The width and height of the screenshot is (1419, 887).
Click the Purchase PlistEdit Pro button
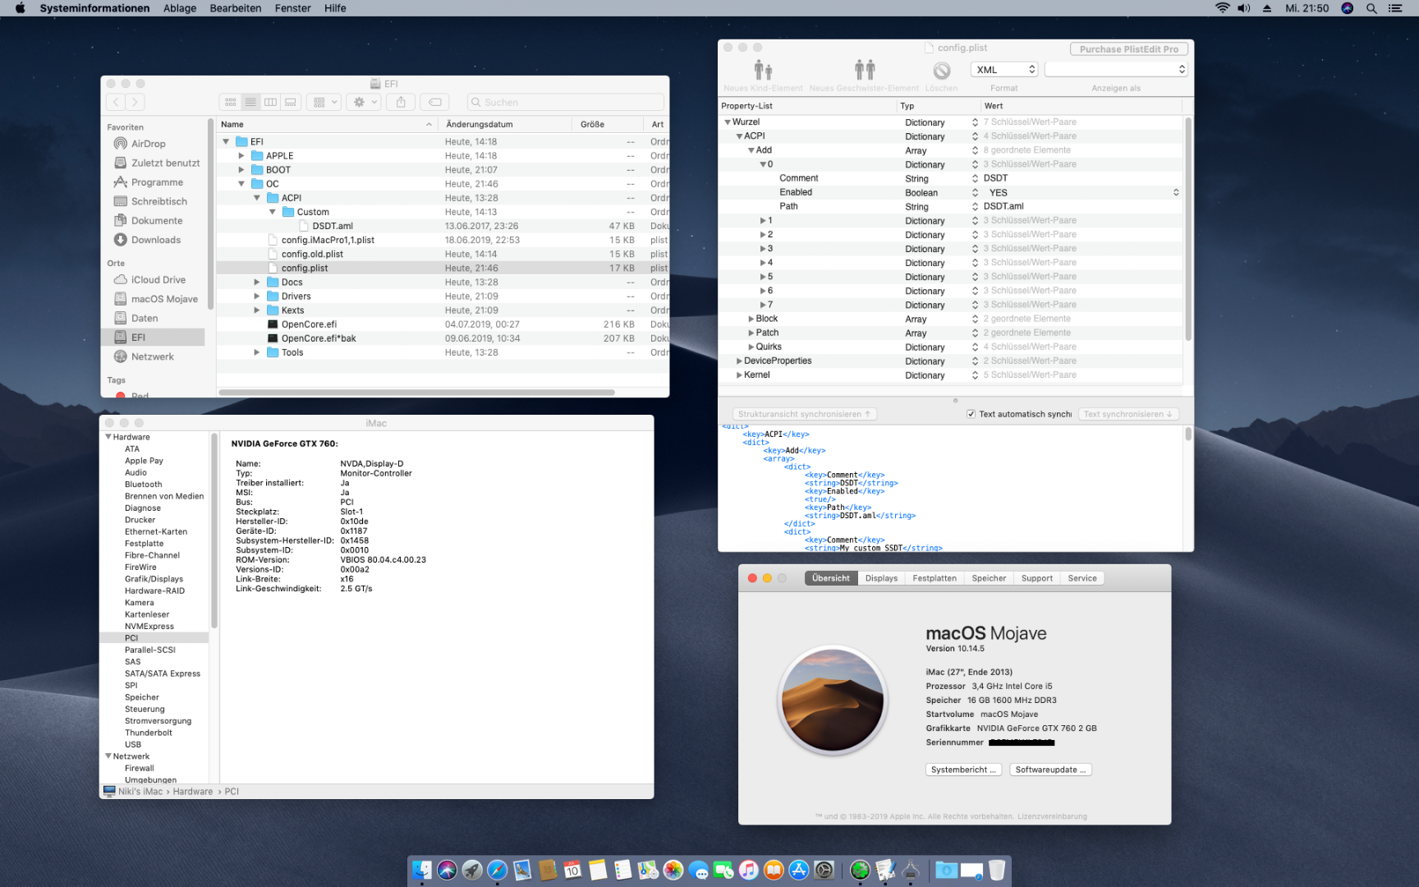click(x=1128, y=49)
